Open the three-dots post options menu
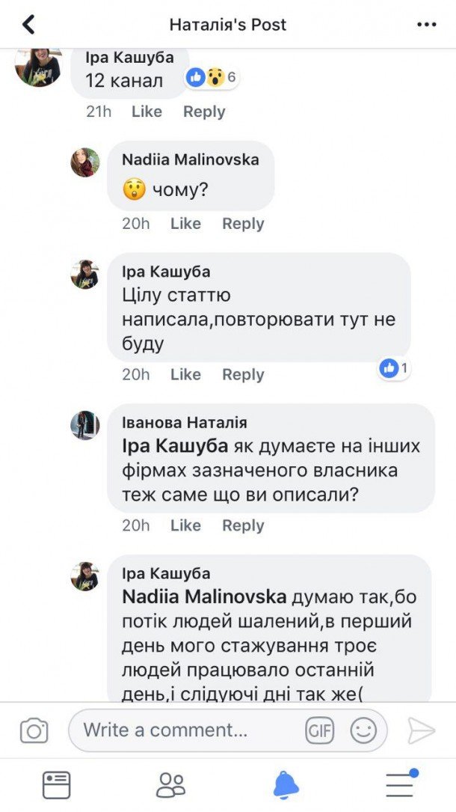This screenshot has height=812, width=456. 426,25
